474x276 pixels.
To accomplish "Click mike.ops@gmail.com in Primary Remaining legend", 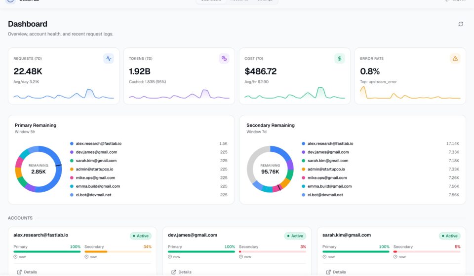I will (x=95, y=177).
